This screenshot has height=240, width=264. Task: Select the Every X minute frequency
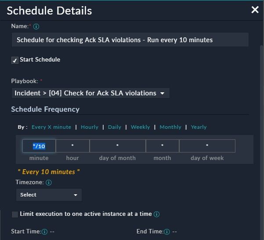click(x=51, y=127)
